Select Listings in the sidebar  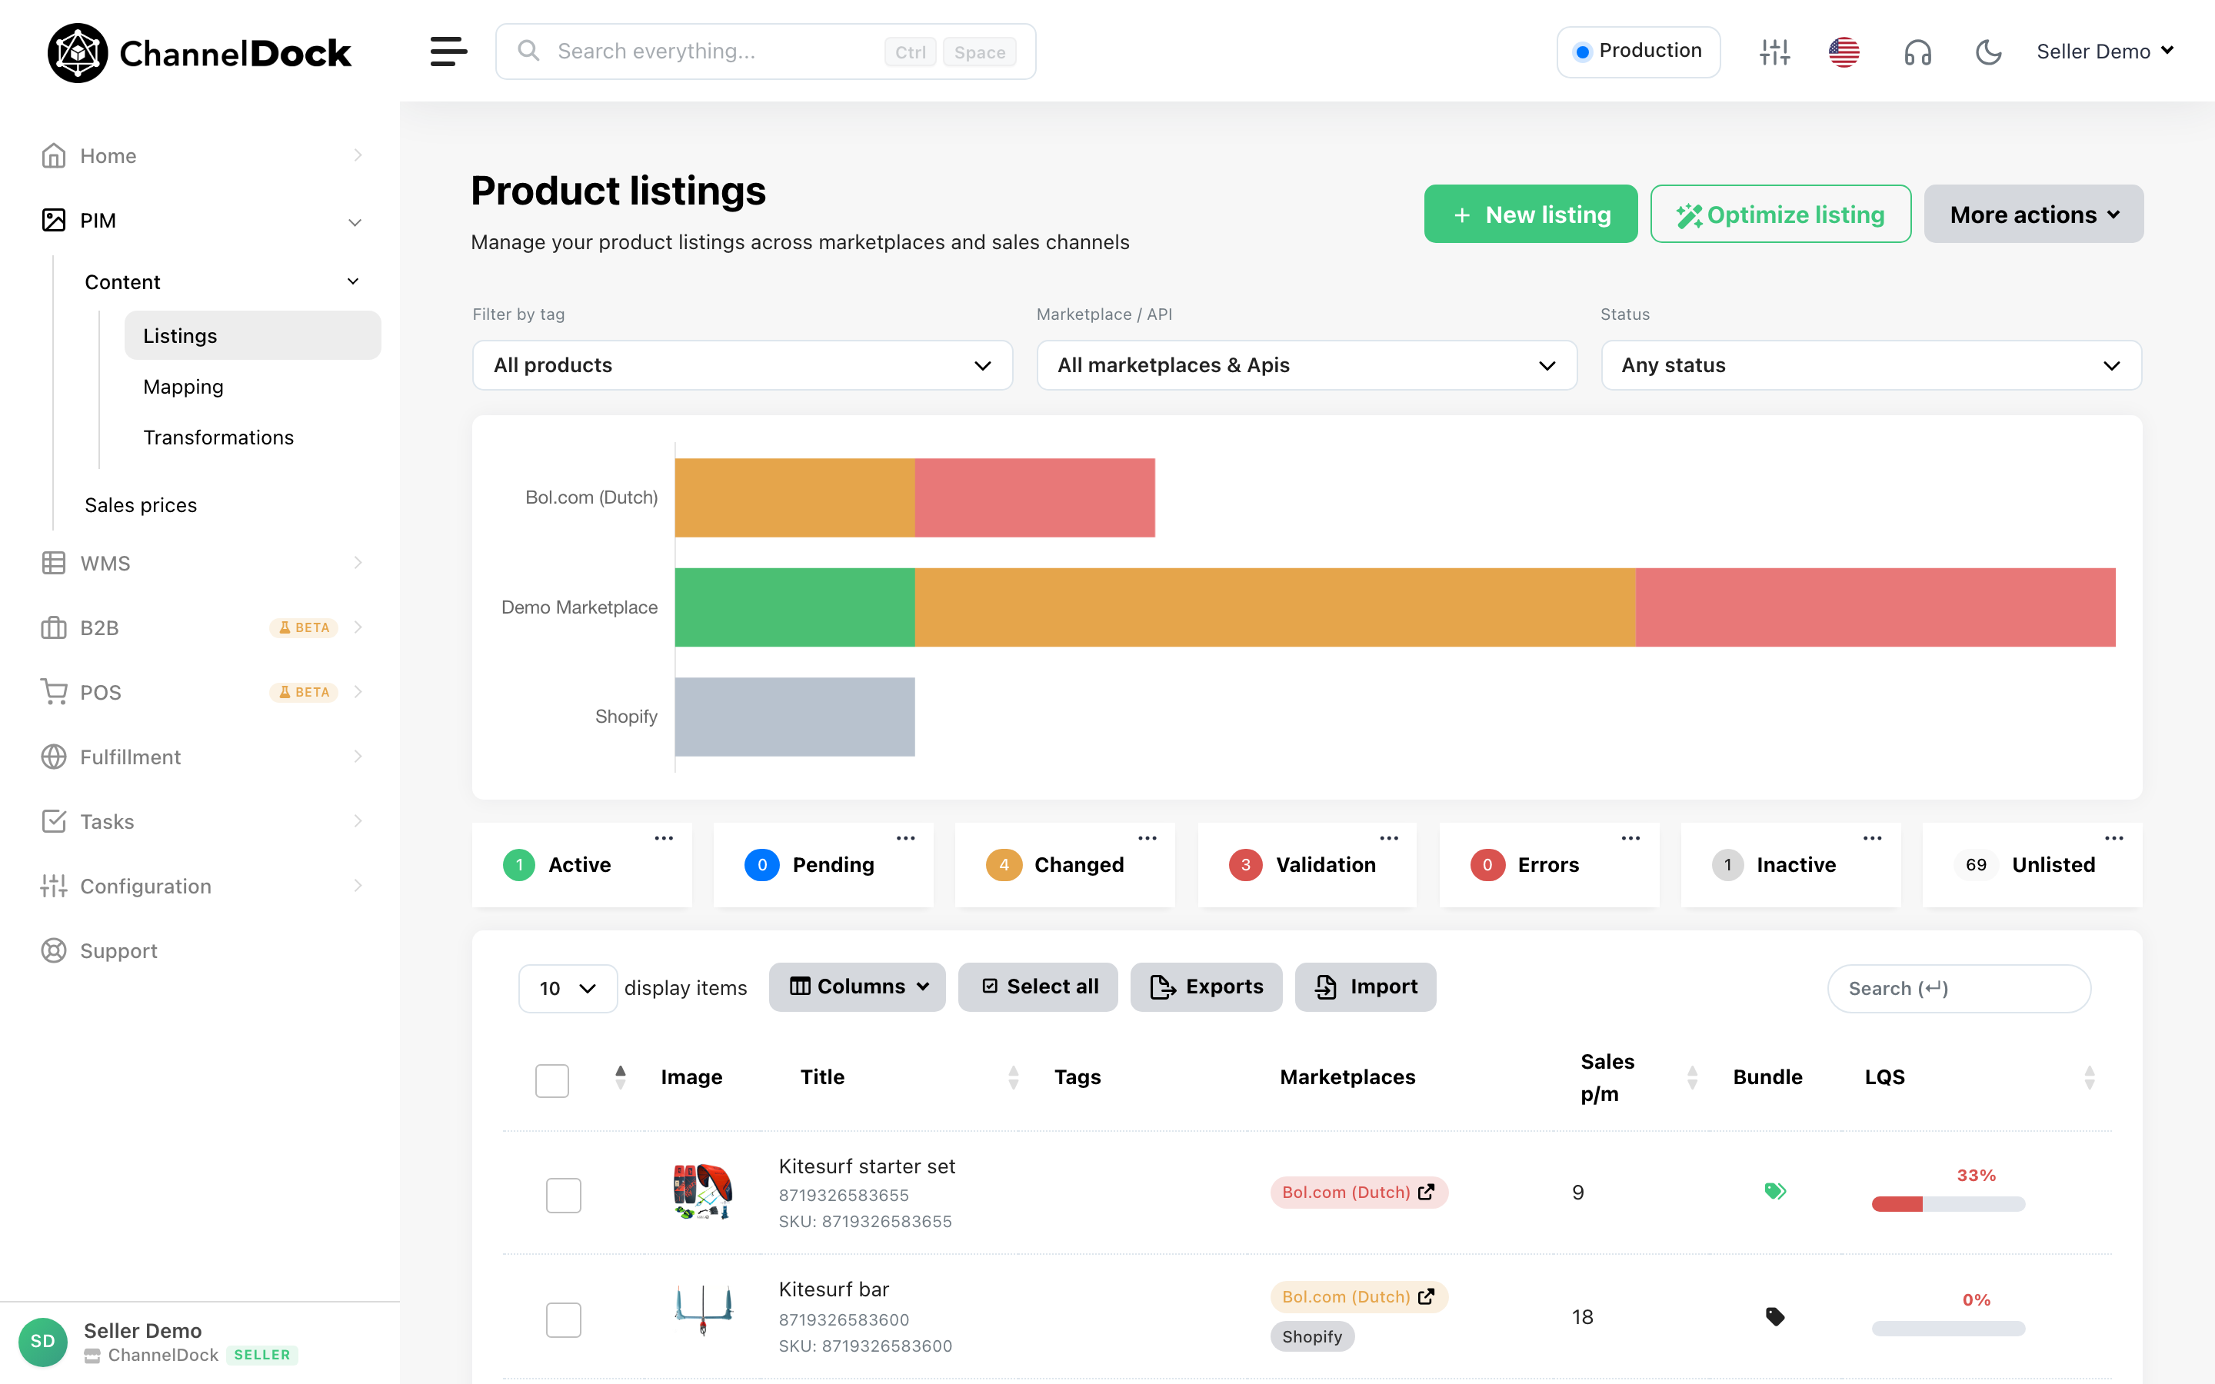(x=252, y=336)
